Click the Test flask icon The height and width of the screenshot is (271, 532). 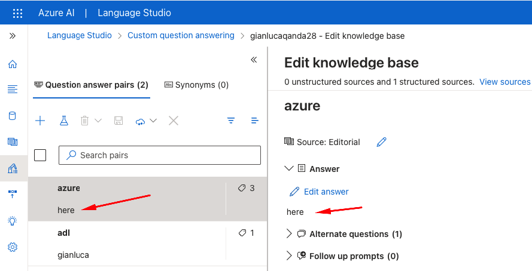pos(64,121)
